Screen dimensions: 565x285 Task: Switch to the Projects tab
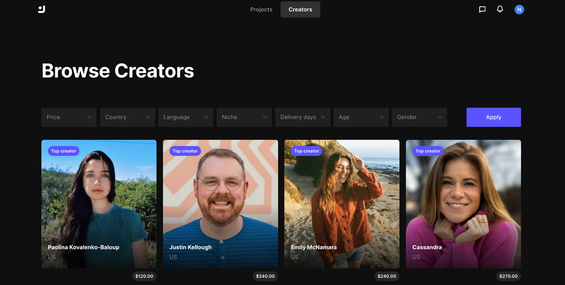[261, 10]
